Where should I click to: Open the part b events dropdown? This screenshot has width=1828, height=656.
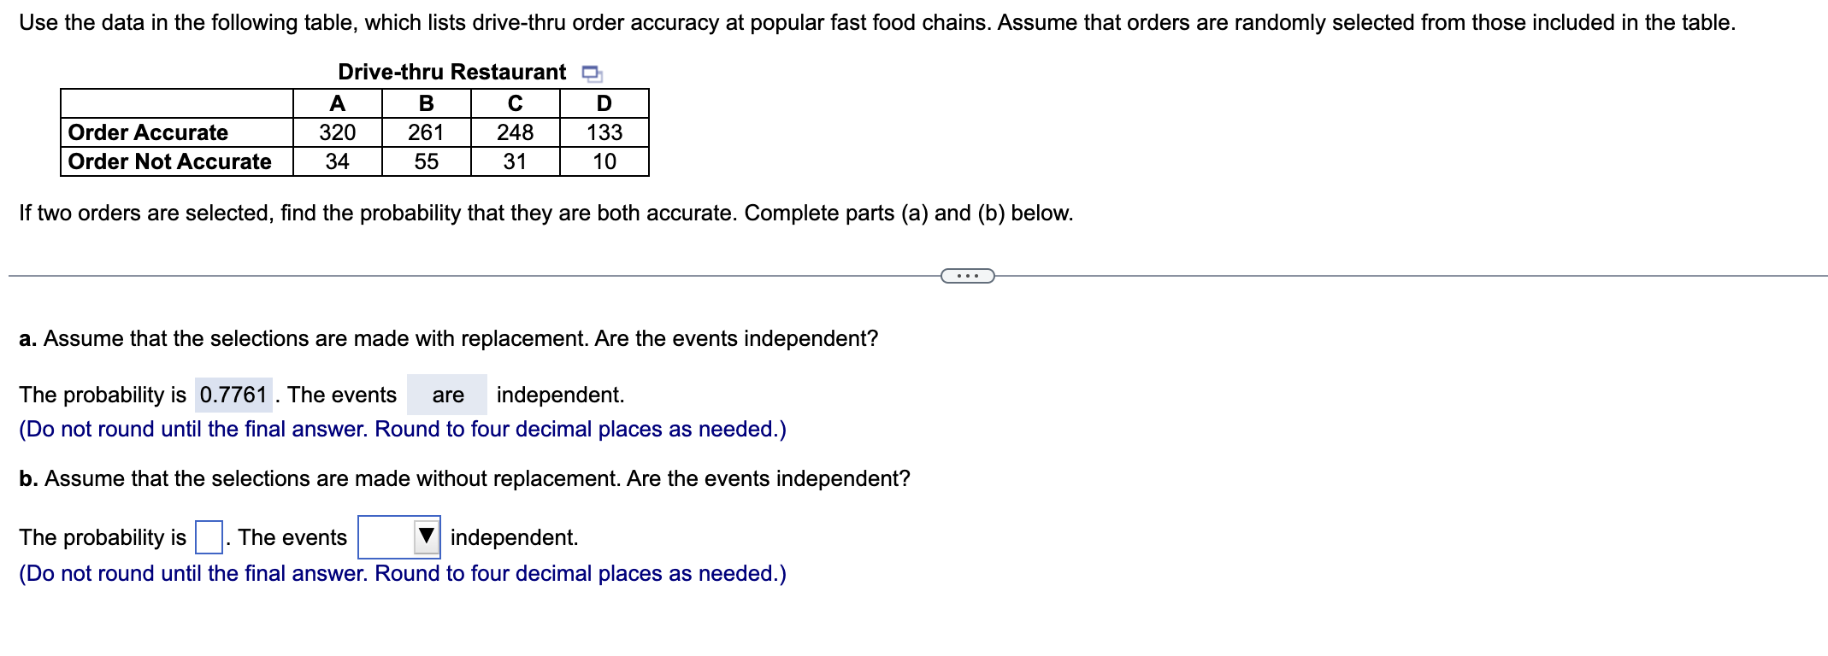399,537
